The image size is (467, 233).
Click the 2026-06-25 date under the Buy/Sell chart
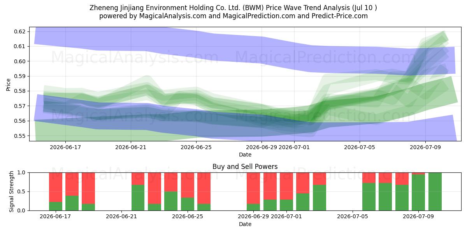188,217
